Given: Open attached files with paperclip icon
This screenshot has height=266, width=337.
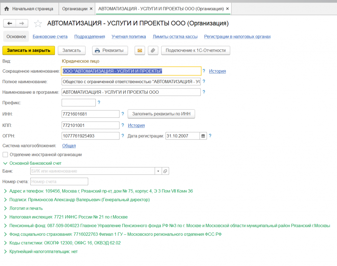Looking at the screenshot, I should (x=153, y=50).
